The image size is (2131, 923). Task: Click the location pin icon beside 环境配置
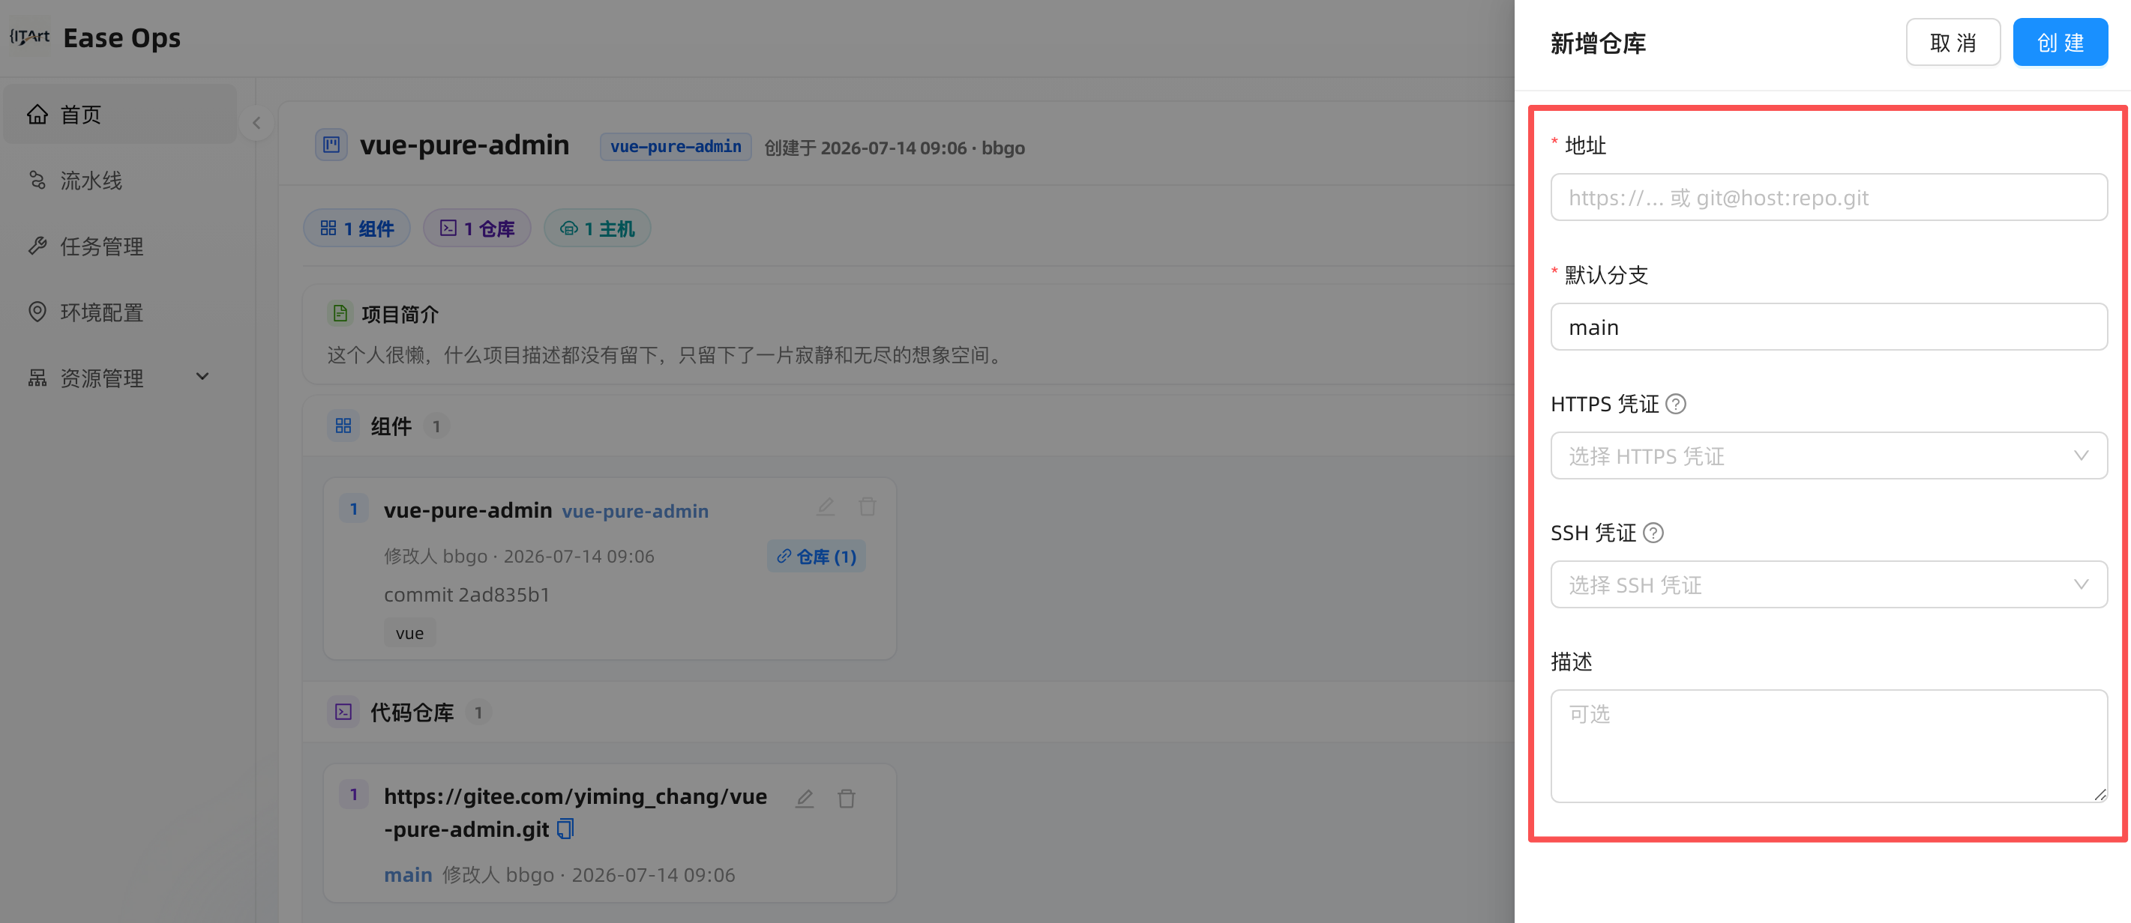click(37, 312)
